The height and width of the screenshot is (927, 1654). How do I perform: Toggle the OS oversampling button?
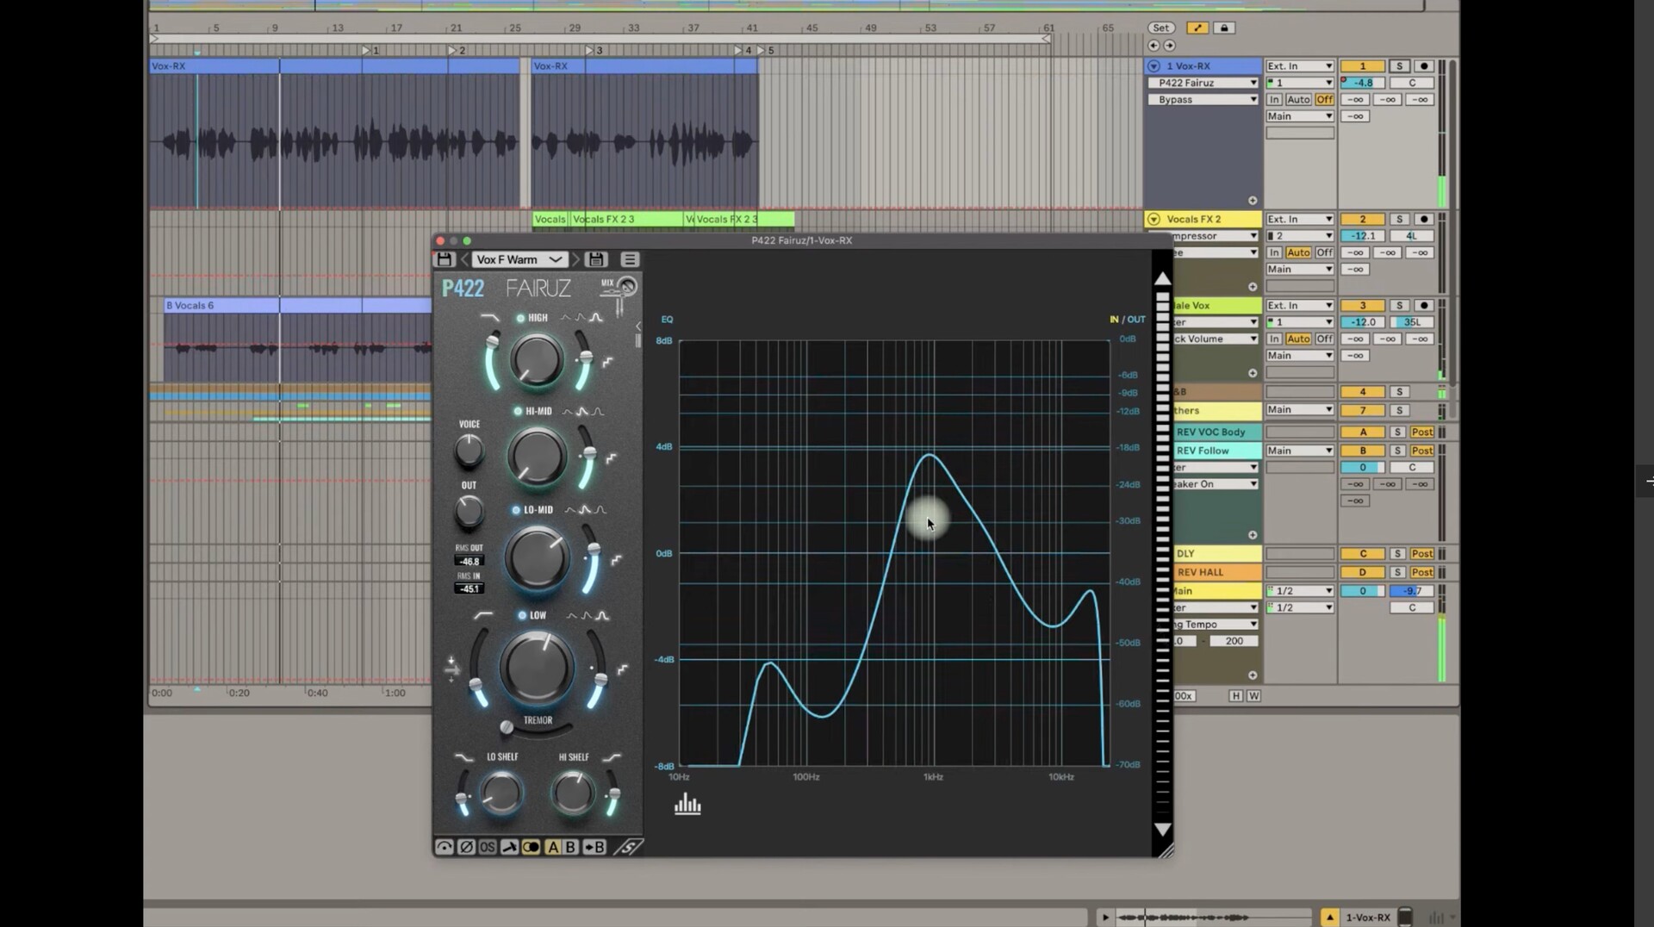[487, 847]
